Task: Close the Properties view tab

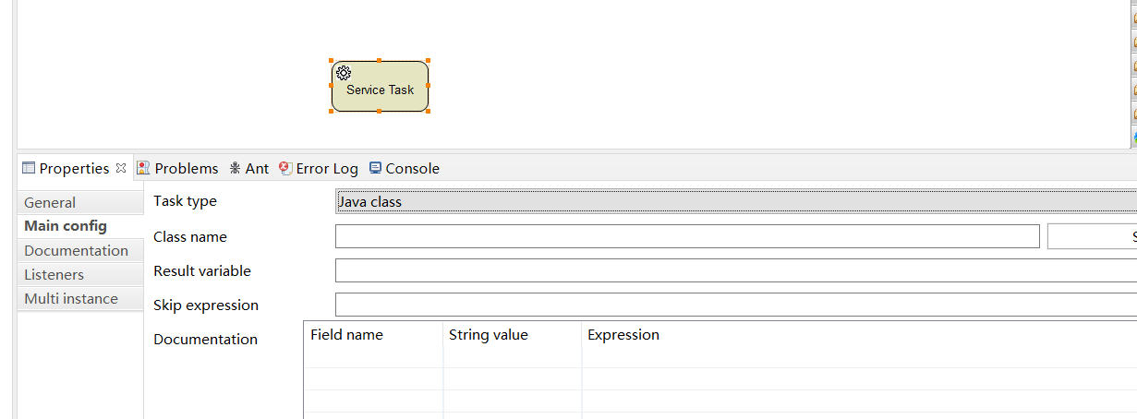Action: 121,168
